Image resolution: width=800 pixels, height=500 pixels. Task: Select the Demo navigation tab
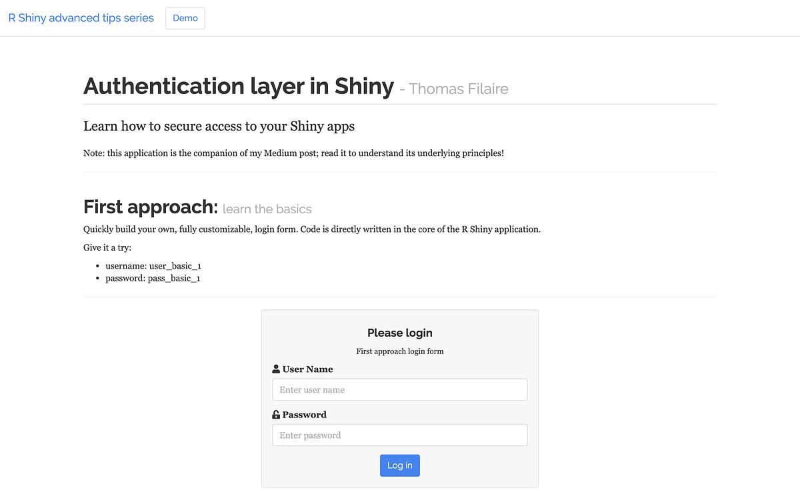coord(185,18)
